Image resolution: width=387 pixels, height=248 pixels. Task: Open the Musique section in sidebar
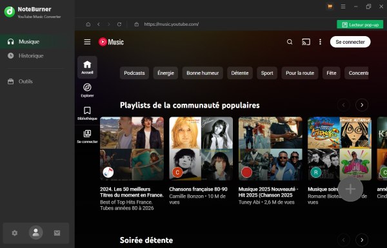37,42
